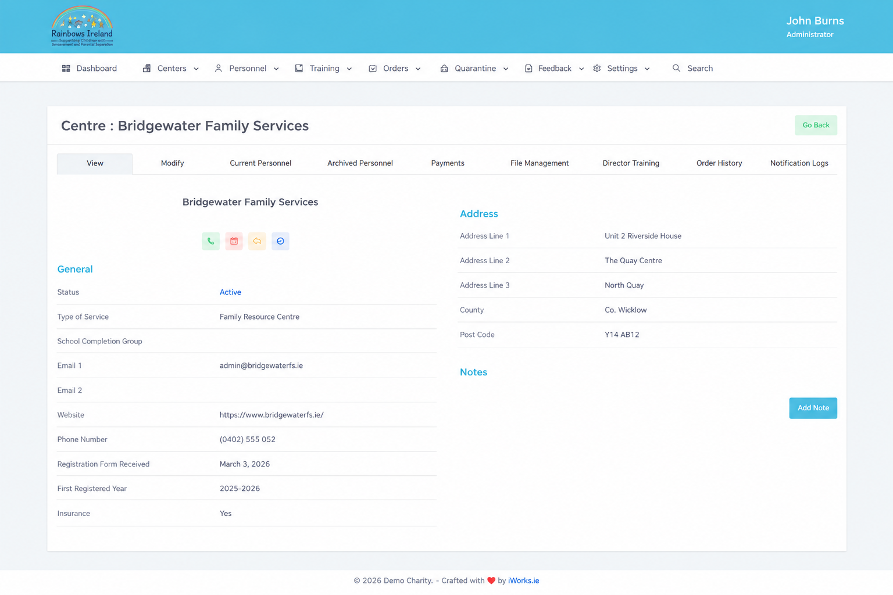Open the Training dropdown menu
893x595 pixels.
tap(323, 69)
